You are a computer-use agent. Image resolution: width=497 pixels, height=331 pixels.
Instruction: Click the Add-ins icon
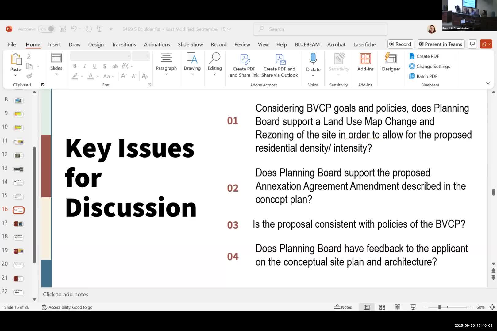click(x=365, y=59)
